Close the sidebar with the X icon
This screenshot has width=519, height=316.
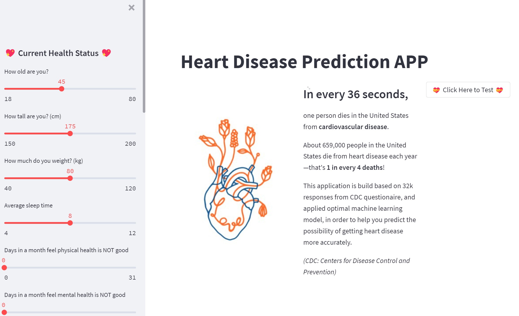132,8
